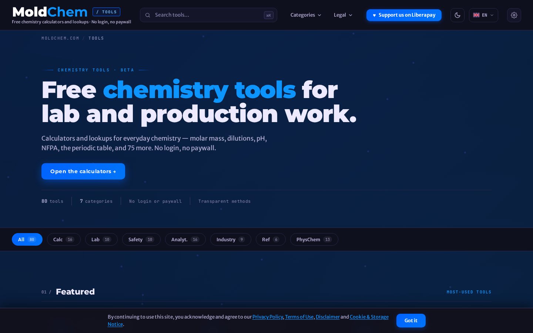The height and width of the screenshot is (333, 533).
Task: Filter by PhysChem category
Action: (x=314, y=239)
